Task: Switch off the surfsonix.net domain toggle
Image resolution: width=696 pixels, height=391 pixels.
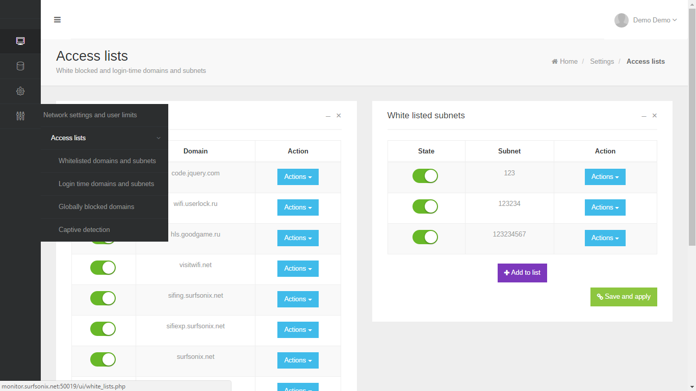Action: click(103, 359)
